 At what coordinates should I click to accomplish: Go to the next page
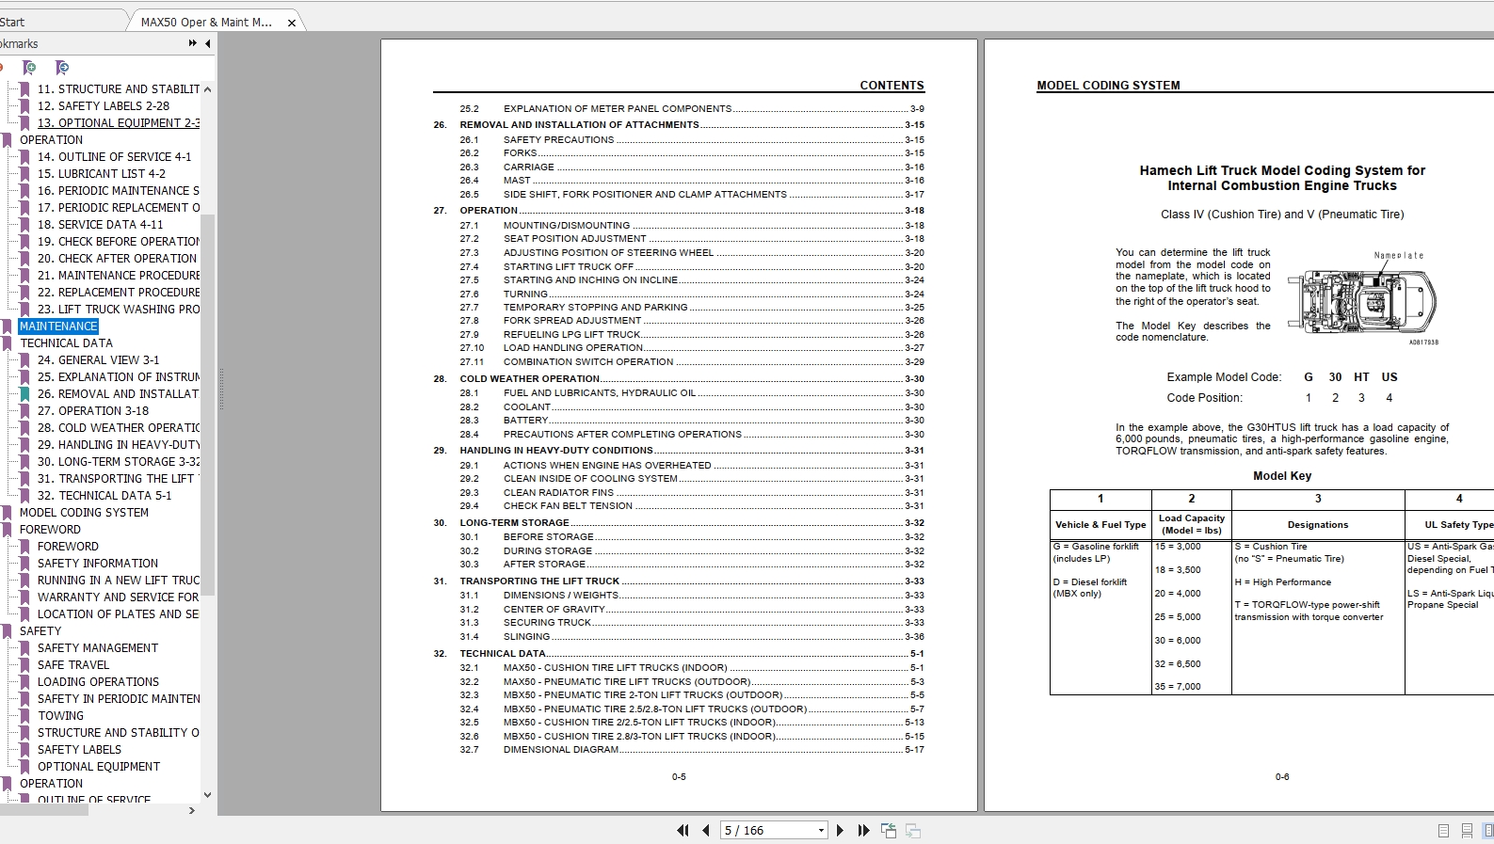coord(841,830)
